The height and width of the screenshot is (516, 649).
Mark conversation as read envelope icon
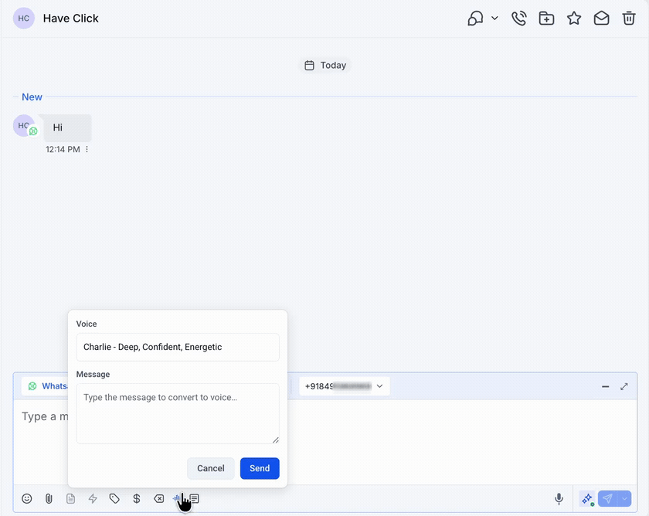pos(601,19)
